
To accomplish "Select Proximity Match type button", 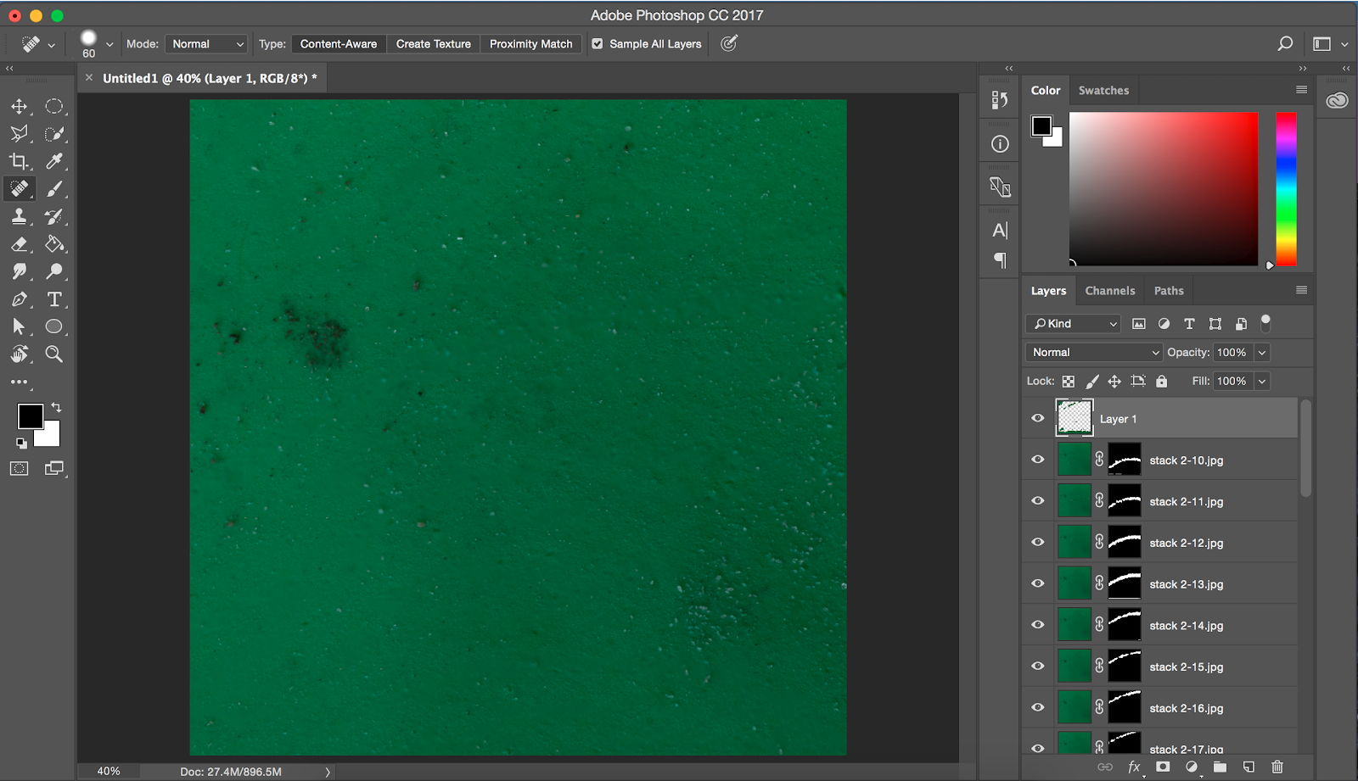I will pyautogui.click(x=530, y=44).
